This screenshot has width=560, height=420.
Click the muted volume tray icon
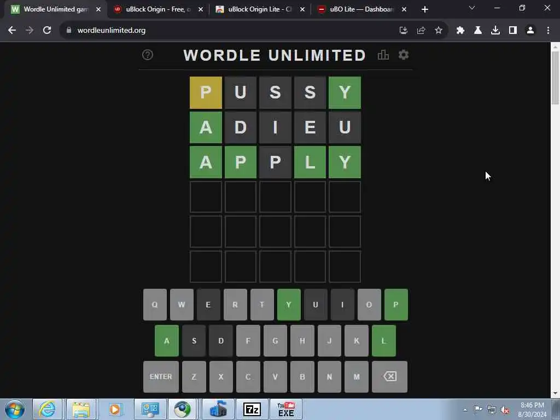tap(505, 410)
